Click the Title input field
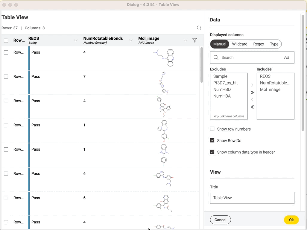307x230 pixels. coord(252,198)
